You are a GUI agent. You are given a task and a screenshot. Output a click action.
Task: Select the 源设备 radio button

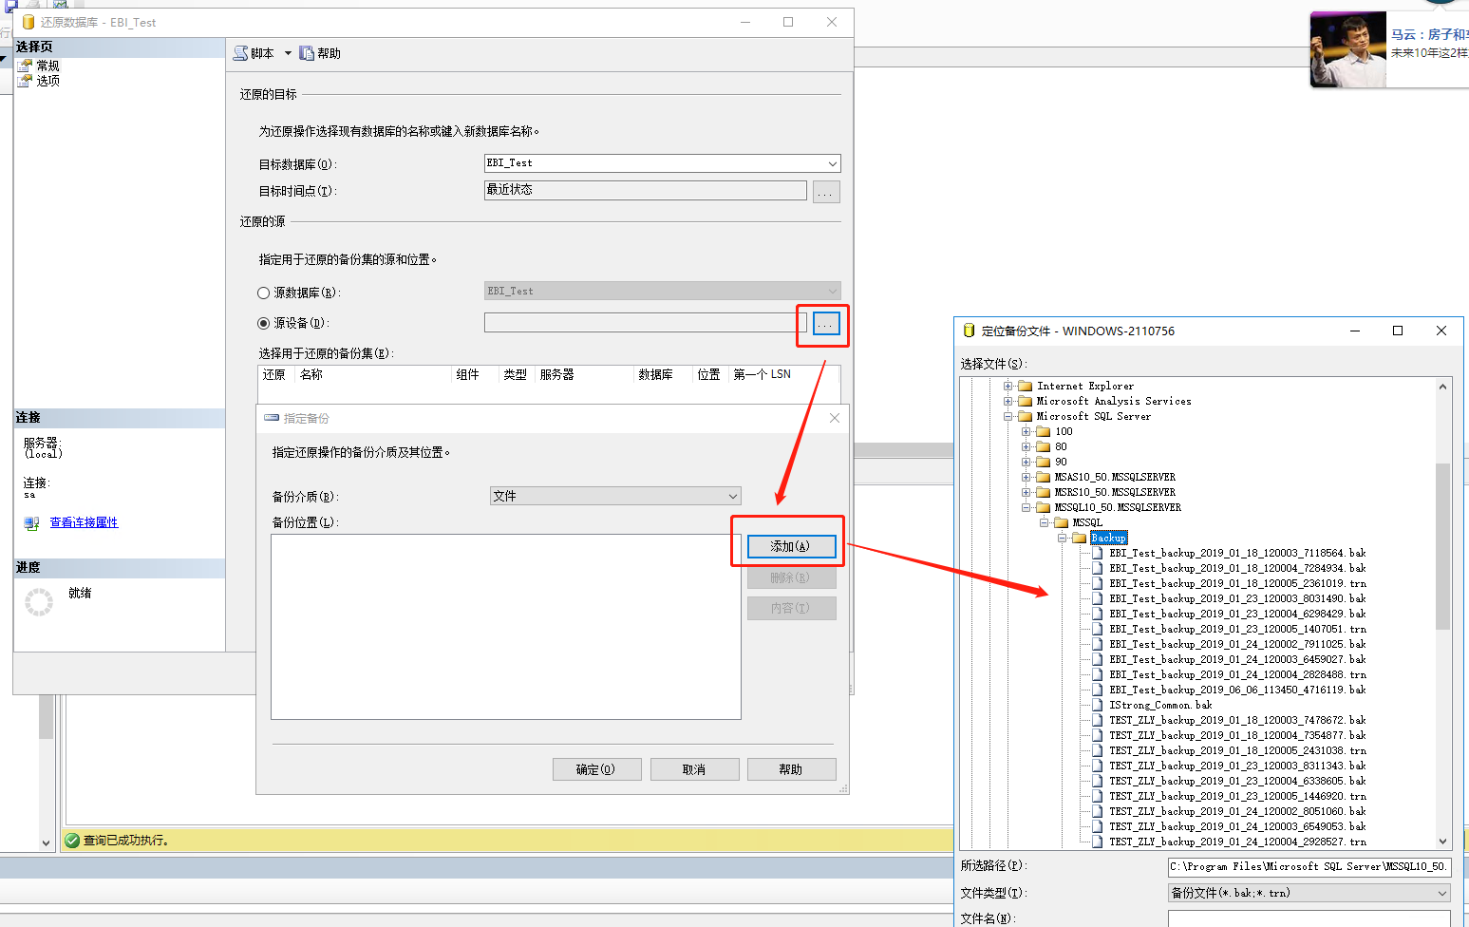tap(264, 323)
